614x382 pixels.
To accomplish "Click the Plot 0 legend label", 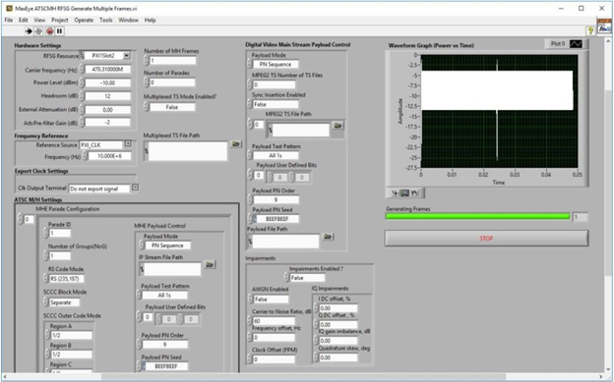I will point(558,44).
